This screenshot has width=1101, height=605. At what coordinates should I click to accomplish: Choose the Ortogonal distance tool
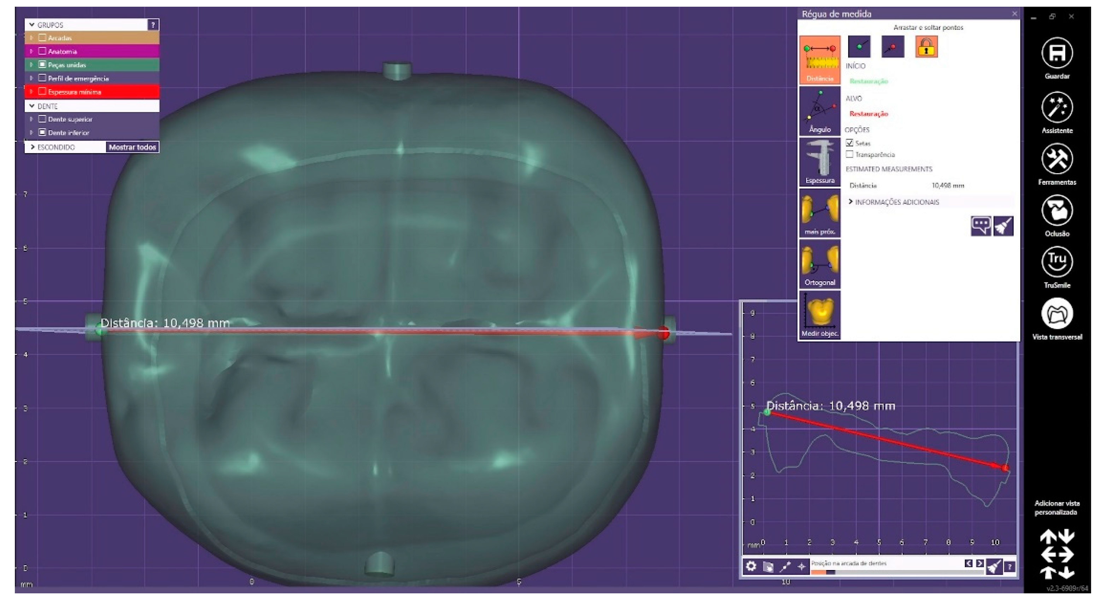coord(819,264)
